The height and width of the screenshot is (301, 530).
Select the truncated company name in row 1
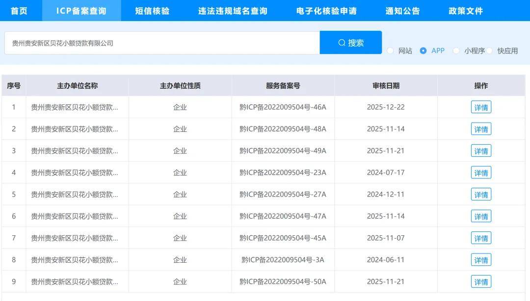pyautogui.click(x=76, y=107)
